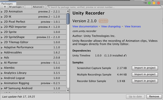Click the orange preview badge
Image resolution: width=163 pixels, height=100 pixels.
point(103,21)
